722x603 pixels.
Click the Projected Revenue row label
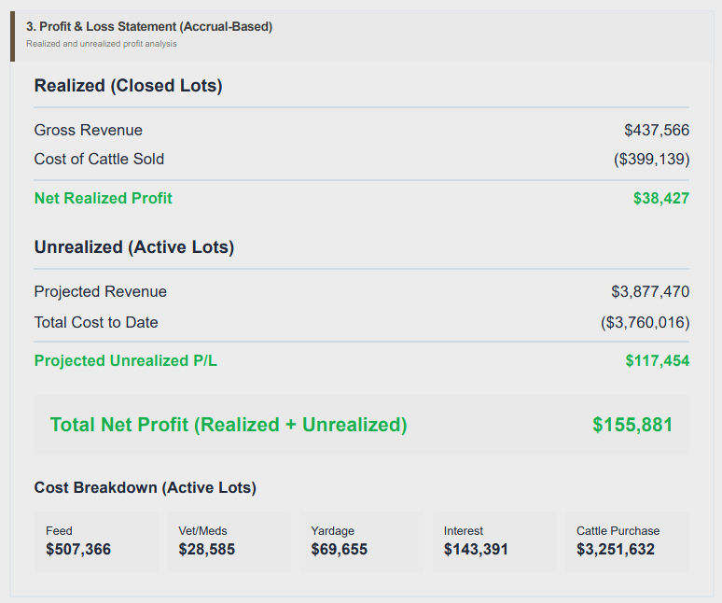(101, 291)
